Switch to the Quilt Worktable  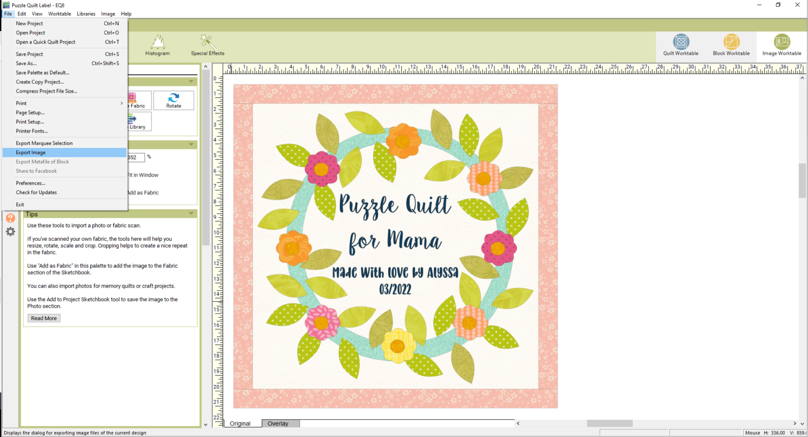pyautogui.click(x=681, y=45)
